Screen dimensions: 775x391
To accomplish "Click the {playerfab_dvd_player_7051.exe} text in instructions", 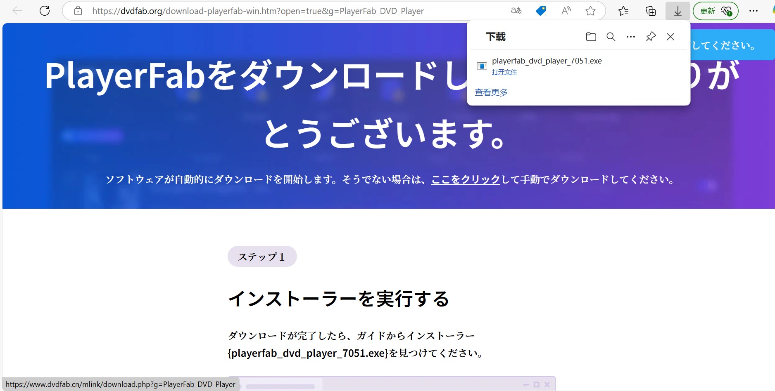I will (x=308, y=353).
